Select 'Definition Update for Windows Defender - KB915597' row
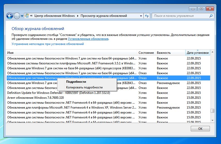221x144 pixels. [x=108, y=93]
